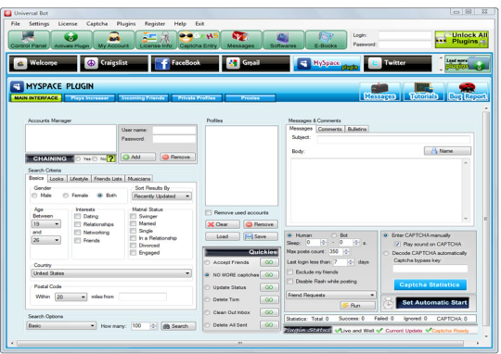Click the Login input field

pos(405,35)
